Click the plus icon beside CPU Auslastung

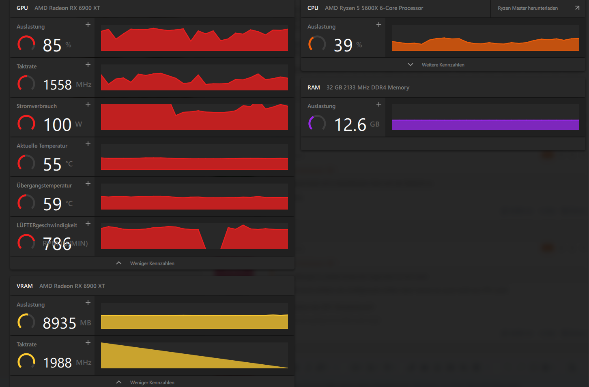(379, 25)
